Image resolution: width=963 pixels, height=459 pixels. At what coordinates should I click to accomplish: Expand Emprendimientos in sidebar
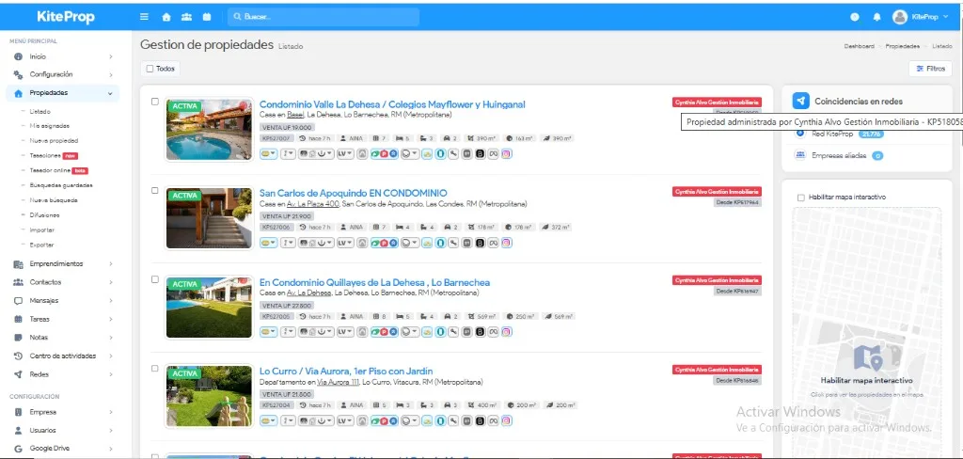pos(63,263)
